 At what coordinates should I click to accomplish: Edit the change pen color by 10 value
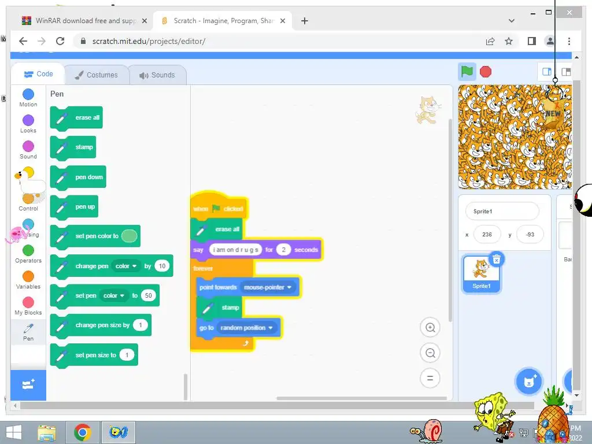coord(162,266)
